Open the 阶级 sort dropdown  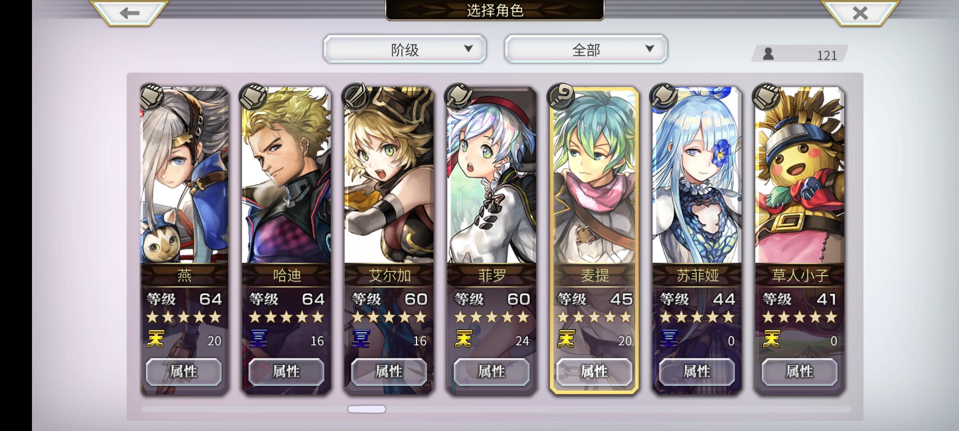point(405,49)
